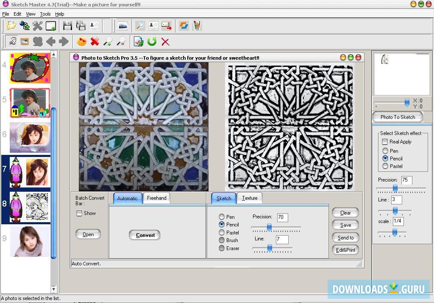This screenshot has height=303, width=434.
Task: Click the green undo arrow icon
Action: tap(151, 41)
